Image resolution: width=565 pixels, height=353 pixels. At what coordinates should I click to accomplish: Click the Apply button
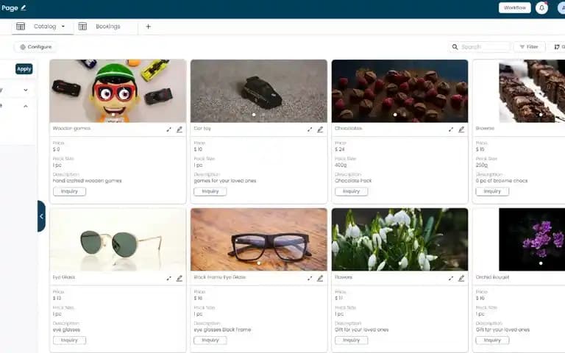(x=24, y=69)
